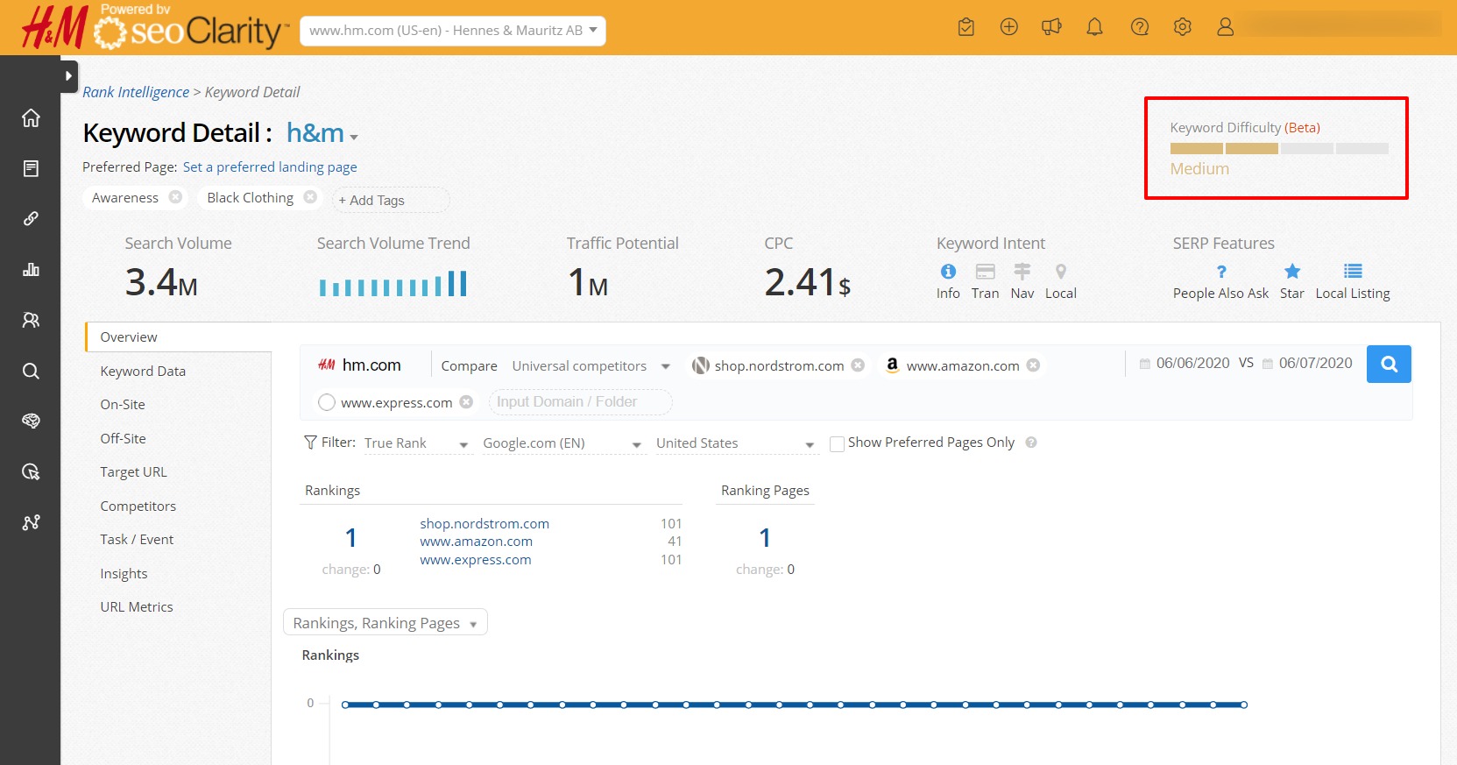The width and height of the screenshot is (1457, 765).
Task: Click the blue search button
Action: click(x=1389, y=364)
